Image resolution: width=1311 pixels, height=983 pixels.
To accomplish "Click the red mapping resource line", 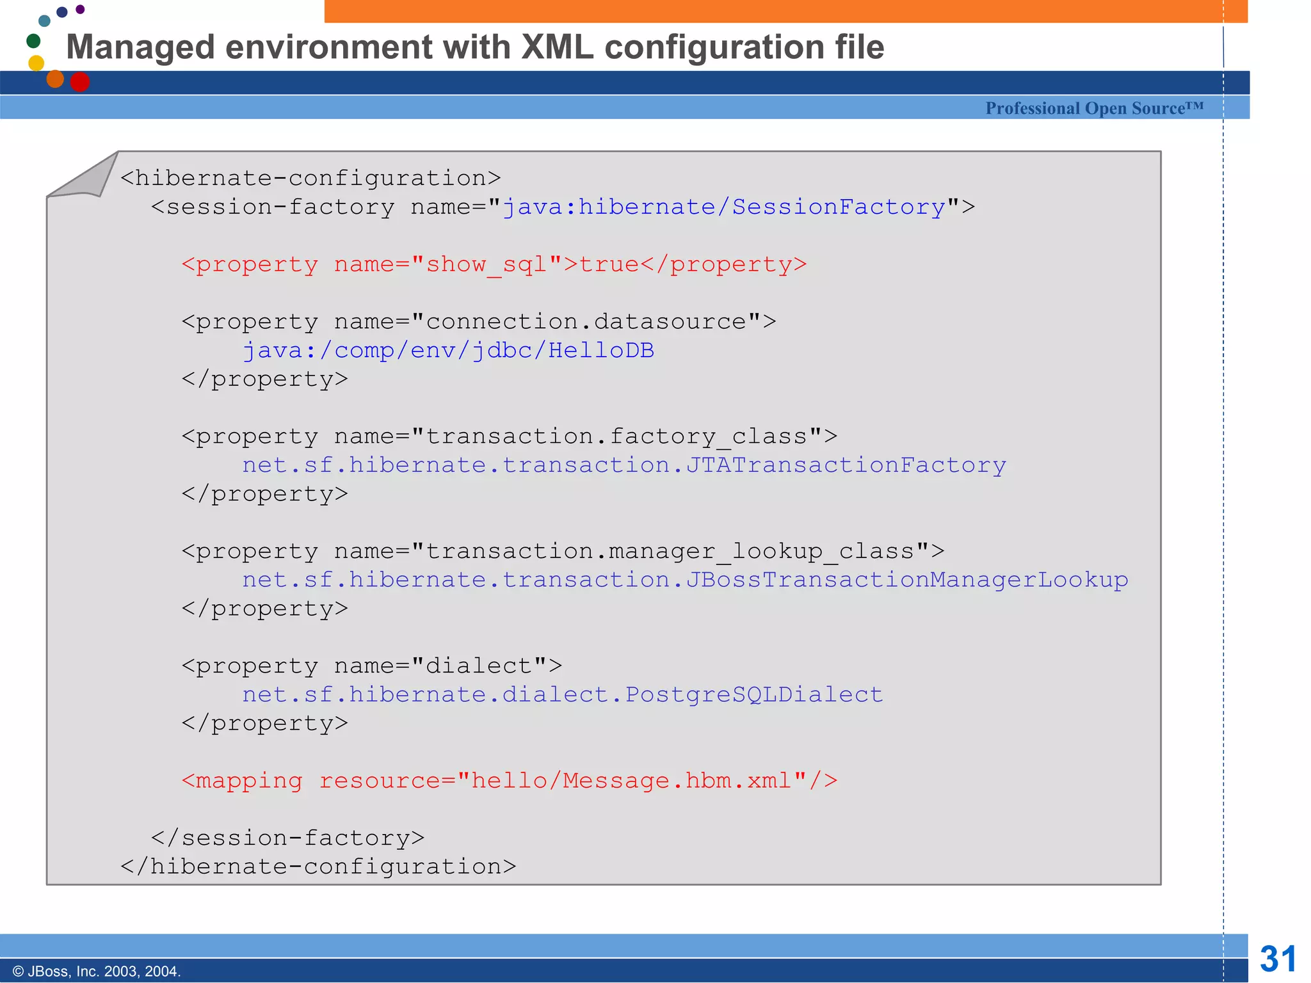I will pyautogui.click(x=509, y=780).
